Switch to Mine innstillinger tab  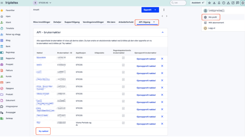pyautogui.click(x=42, y=22)
